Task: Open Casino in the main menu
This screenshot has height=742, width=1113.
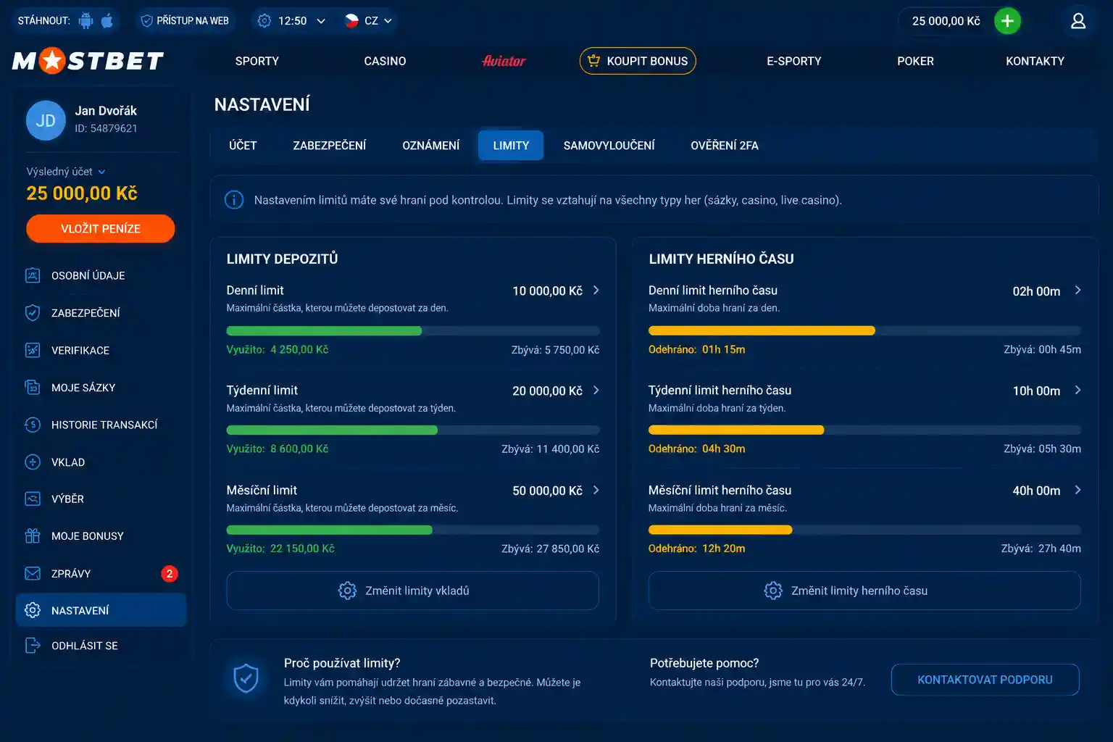Action: click(x=385, y=62)
